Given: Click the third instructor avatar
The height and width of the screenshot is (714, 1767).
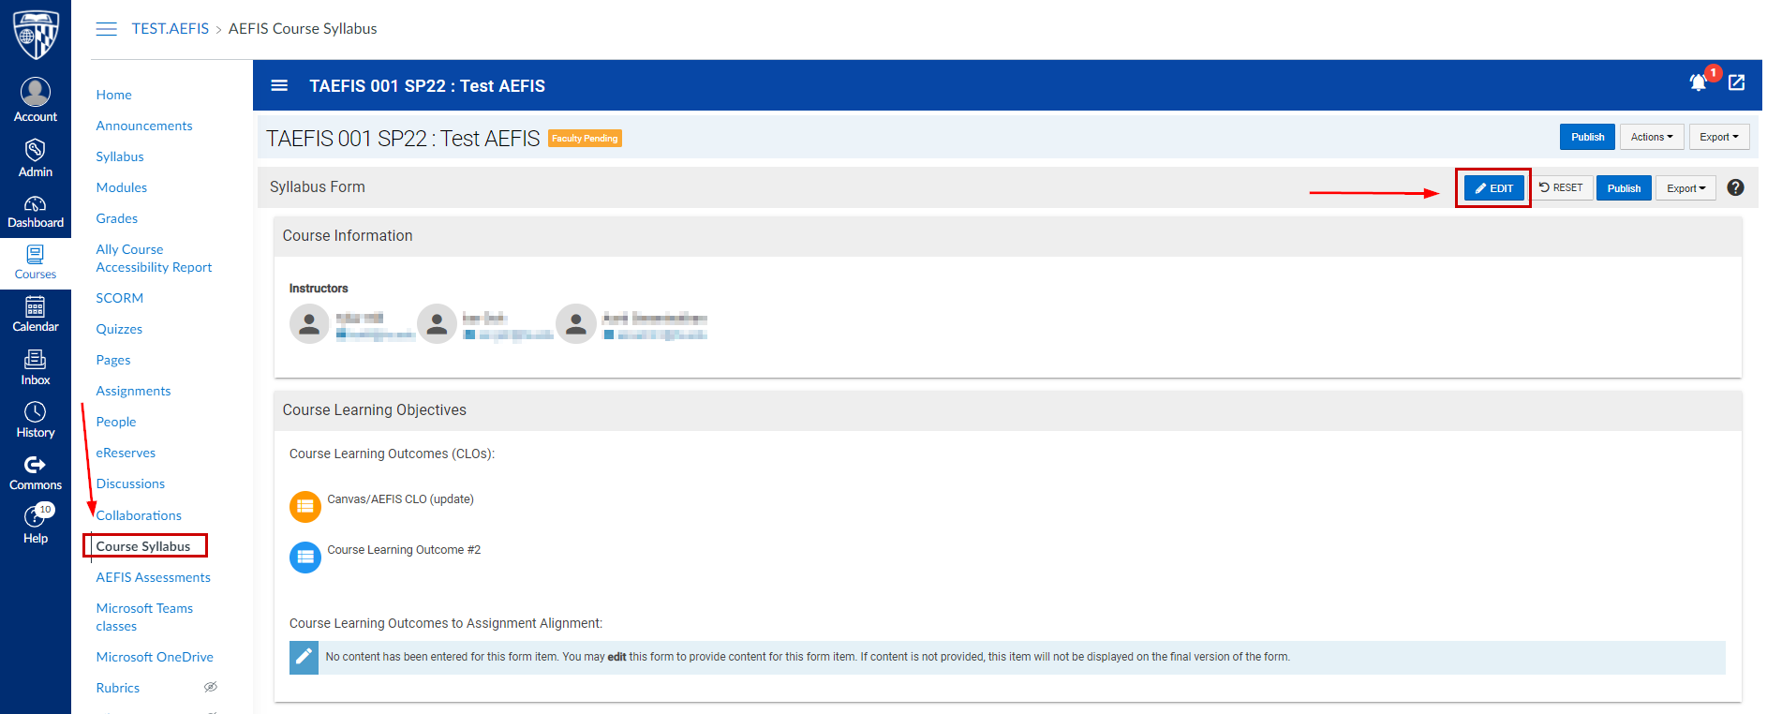Looking at the screenshot, I should [576, 324].
